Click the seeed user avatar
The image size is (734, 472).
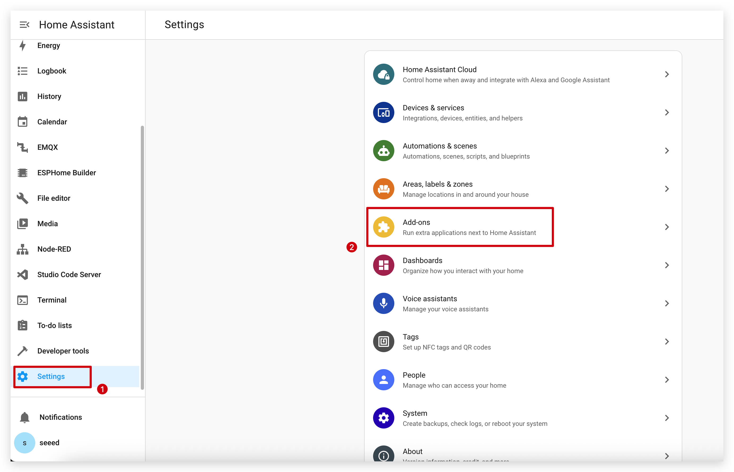[24, 443]
